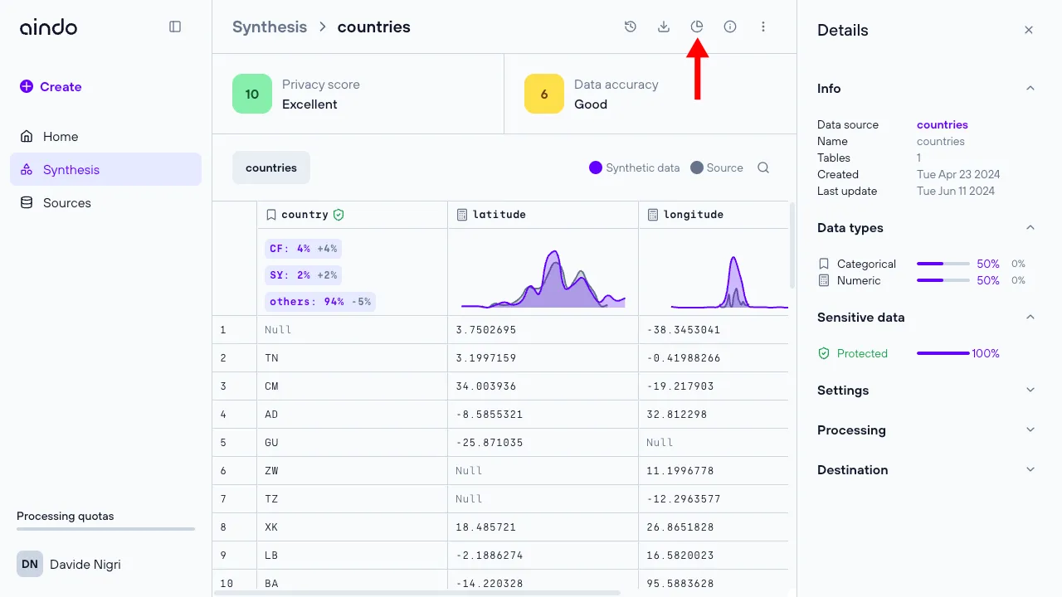Open Sources in the sidebar
This screenshot has width=1062, height=597.
point(105,202)
